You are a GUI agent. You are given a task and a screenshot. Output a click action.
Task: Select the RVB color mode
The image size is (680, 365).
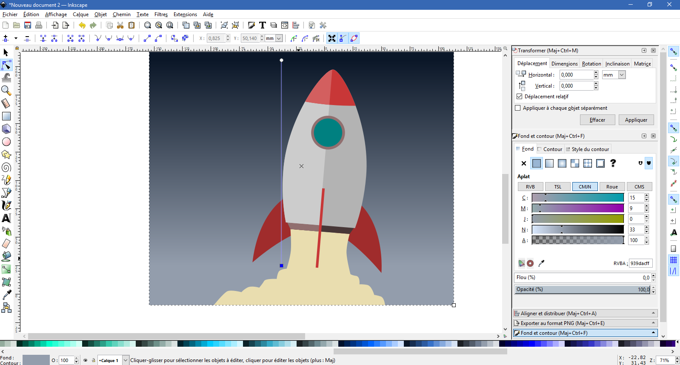tap(531, 187)
